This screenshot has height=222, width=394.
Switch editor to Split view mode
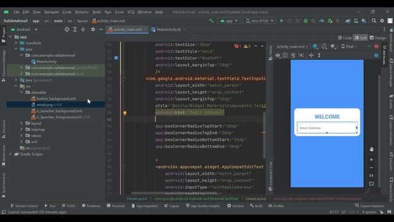[361, 38]
